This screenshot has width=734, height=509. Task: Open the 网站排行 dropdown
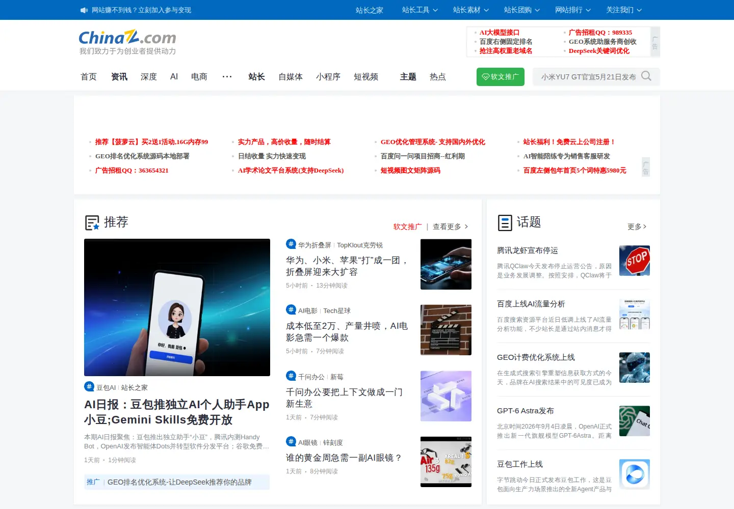pos(573,10)
